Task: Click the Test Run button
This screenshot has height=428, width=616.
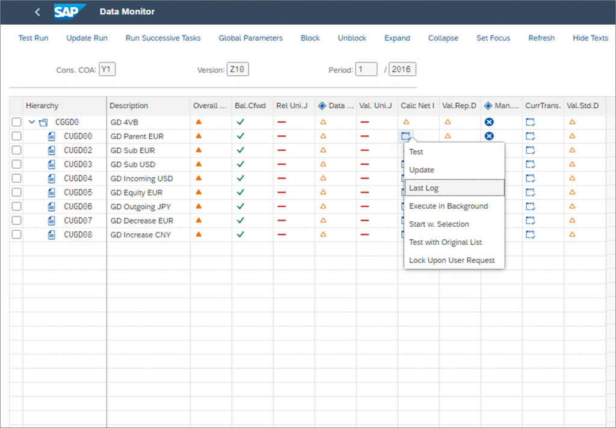Action: click(x=34, y=38)
